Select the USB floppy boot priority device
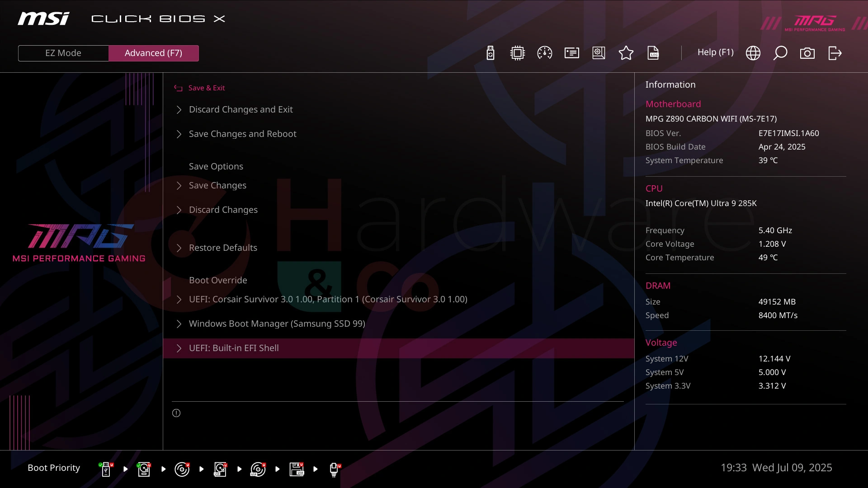The image size is (868, 488). click(x=297, y=469)
